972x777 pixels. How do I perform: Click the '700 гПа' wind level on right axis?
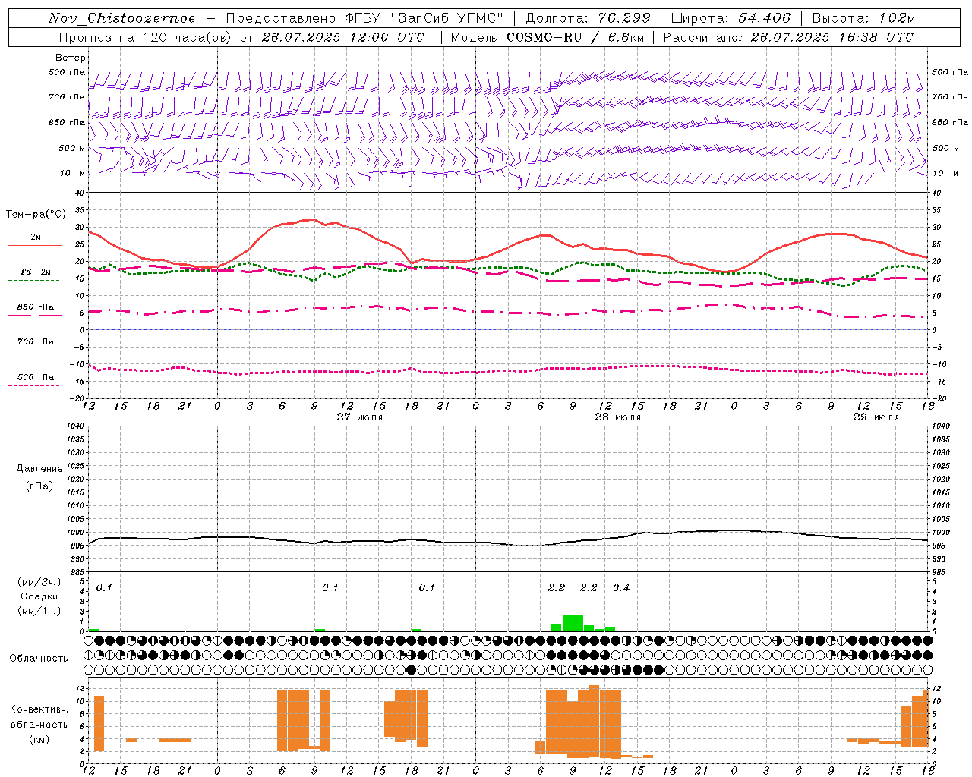click(950, 96)
